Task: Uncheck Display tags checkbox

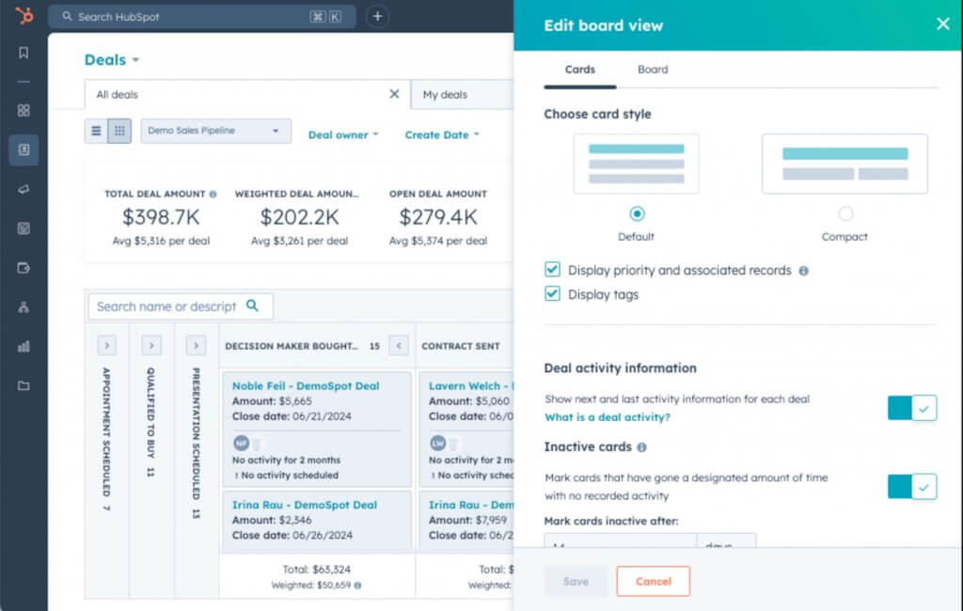Action: [x=552, y=294]
